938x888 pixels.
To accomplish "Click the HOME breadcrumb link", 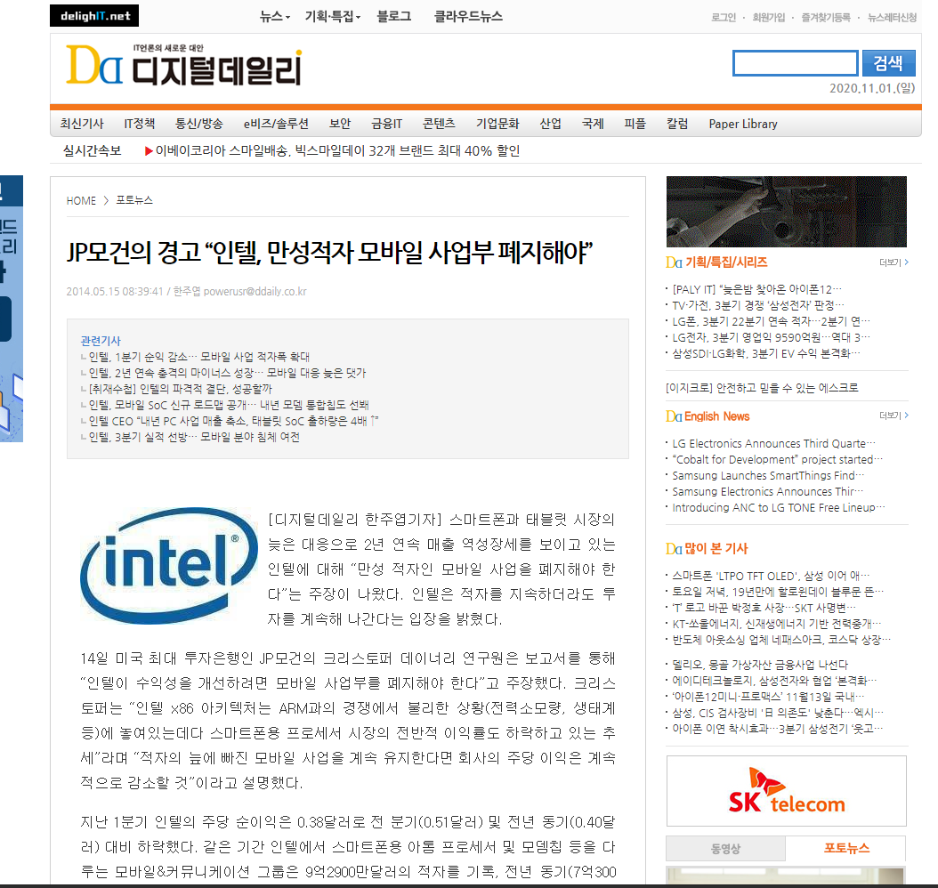I will (81, 200).
